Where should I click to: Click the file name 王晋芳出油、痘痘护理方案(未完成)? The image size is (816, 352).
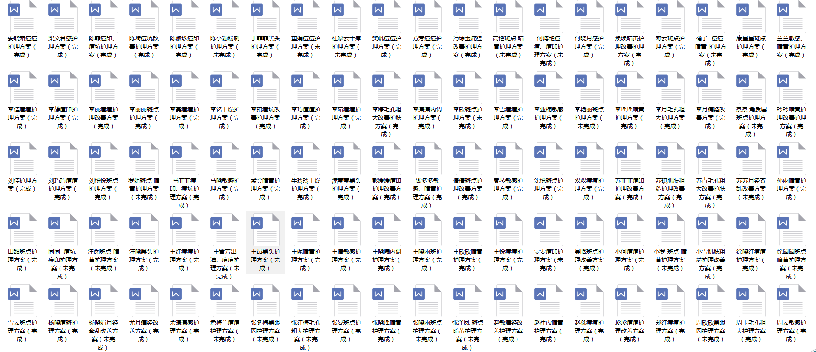click(224, 264)
